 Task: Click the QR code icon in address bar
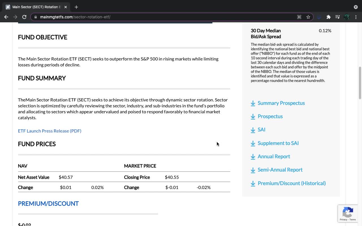point(299,17)
